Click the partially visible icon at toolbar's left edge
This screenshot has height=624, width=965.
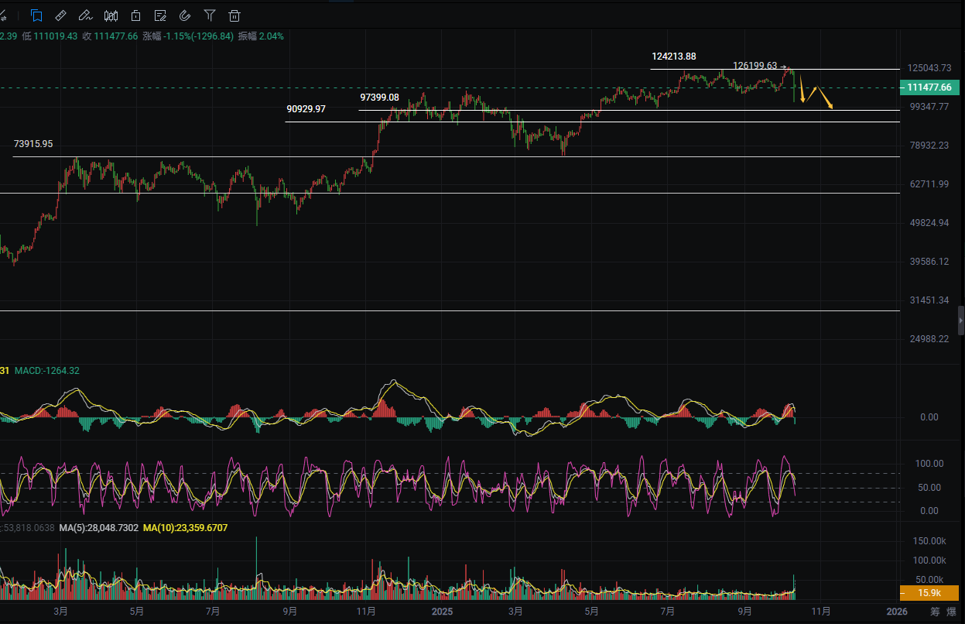tap(3, 15)
